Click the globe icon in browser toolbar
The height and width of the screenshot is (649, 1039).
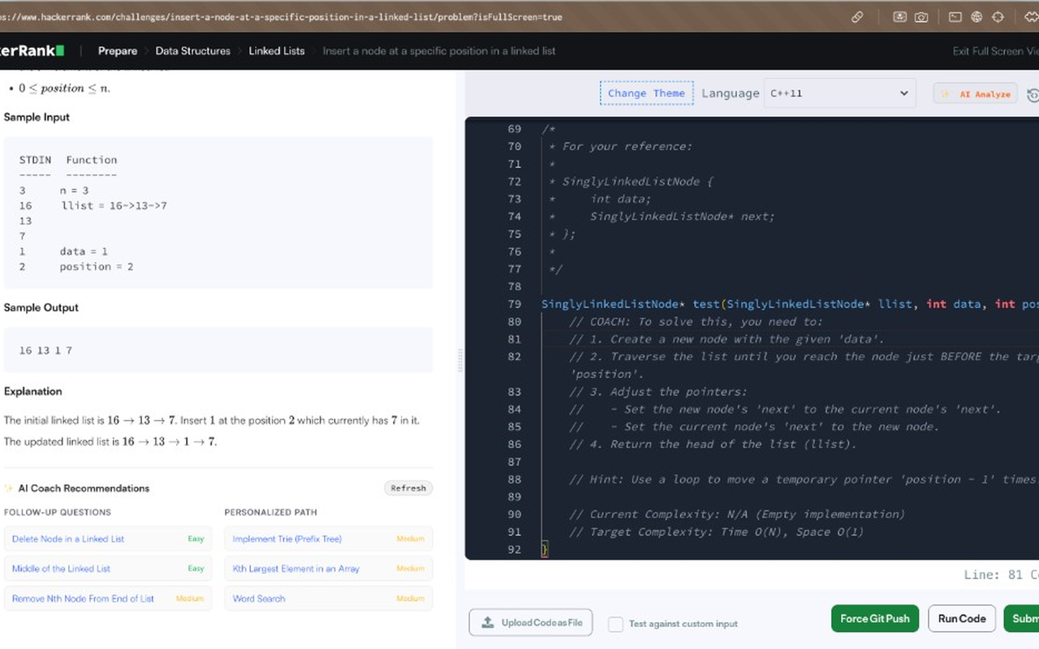pyautogui.click(x=976, y=16)
